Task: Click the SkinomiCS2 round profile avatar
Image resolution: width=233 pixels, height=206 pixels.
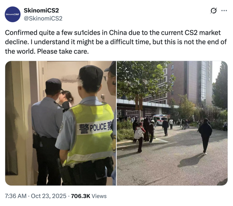Action: click(12, 14)
